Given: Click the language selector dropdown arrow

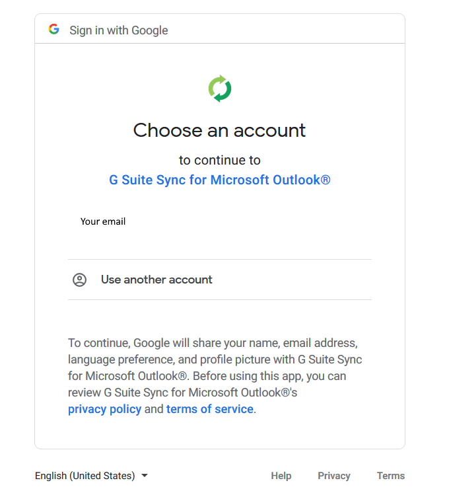Looking at the screenshot, I should (x=145, y=476).
